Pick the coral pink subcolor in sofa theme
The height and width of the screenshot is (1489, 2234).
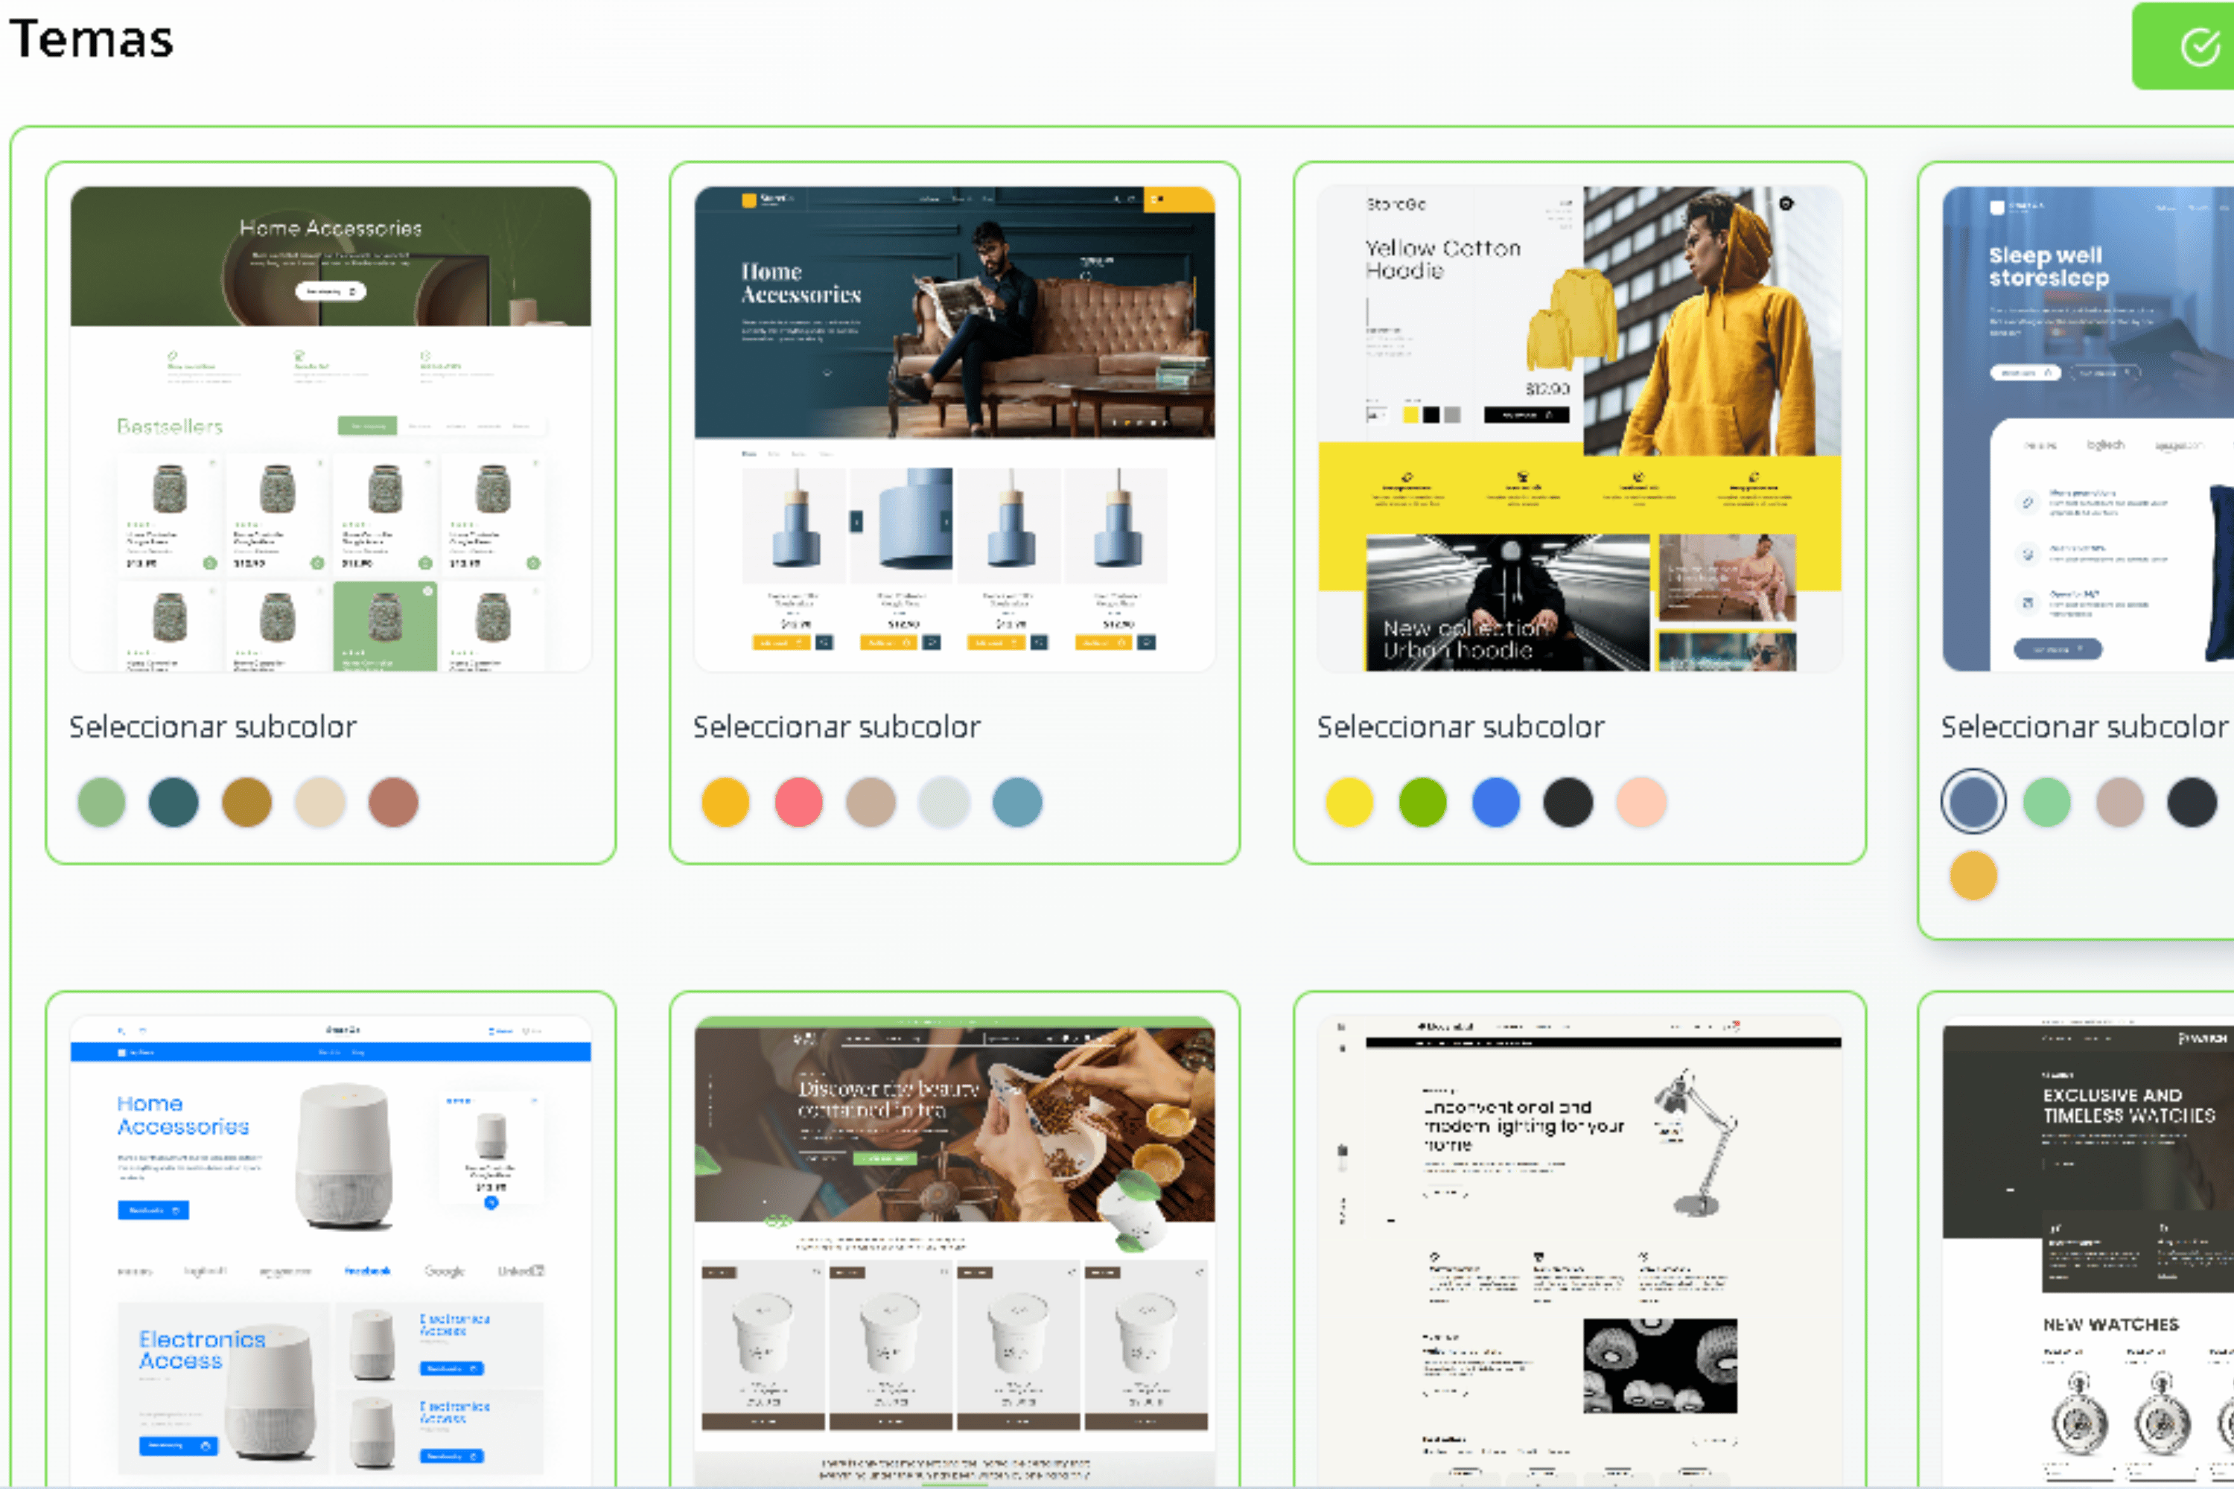tap(799, 803)
